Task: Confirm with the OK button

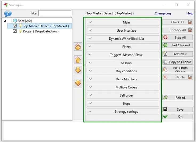Action: (178, 116)
